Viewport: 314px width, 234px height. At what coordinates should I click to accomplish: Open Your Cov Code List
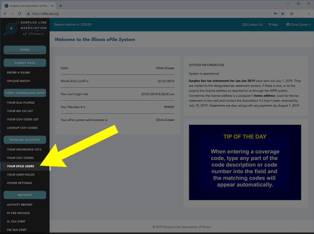23,119
